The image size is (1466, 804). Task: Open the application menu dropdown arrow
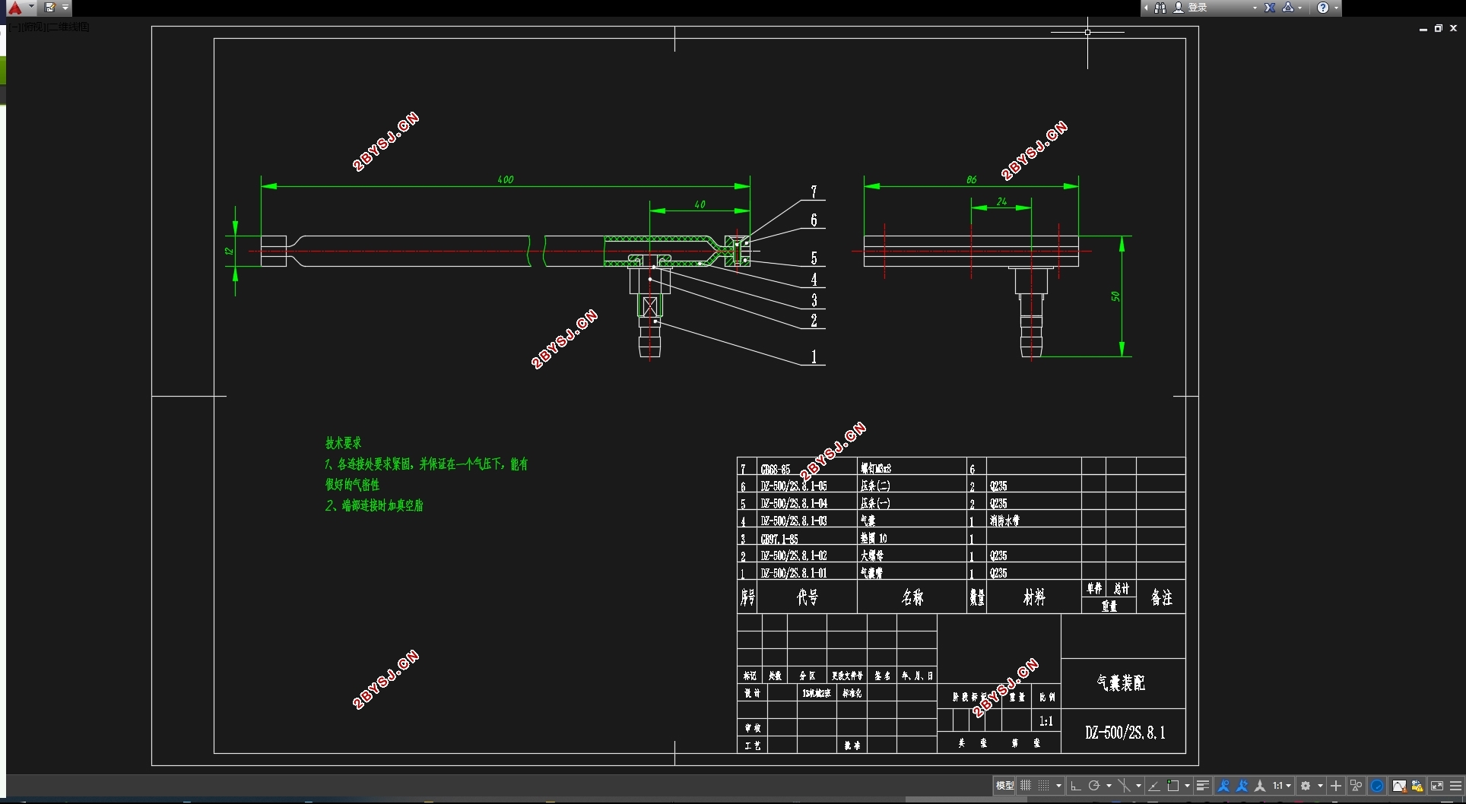pyautogui.click(x=31, y=7)
